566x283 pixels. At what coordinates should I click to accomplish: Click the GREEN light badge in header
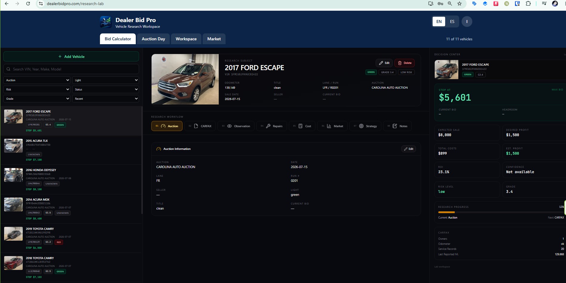coord(371,72)
